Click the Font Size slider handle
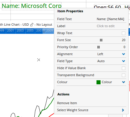The image size is (130, 117). pos(101,40)
